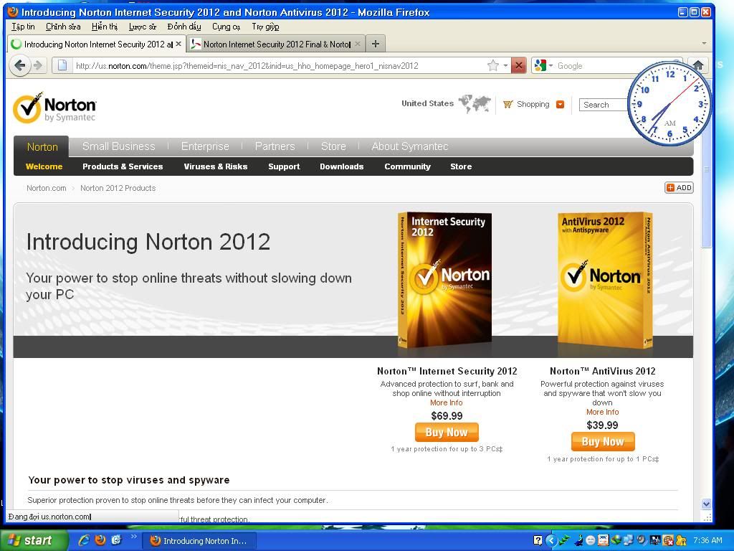Click the analog clock desktop gadget
734x551 pixels.
coord(670,104)
